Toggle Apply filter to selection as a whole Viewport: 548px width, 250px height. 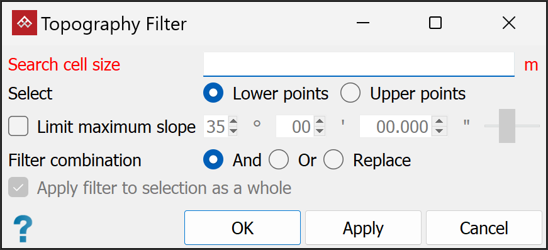(x=18, y=188)
